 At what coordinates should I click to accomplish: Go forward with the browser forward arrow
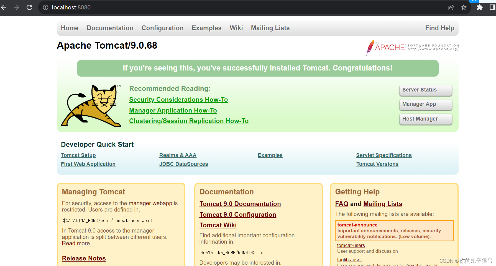click(x=16, y=7)
